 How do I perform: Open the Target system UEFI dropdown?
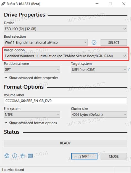click(x=99, y=69)
